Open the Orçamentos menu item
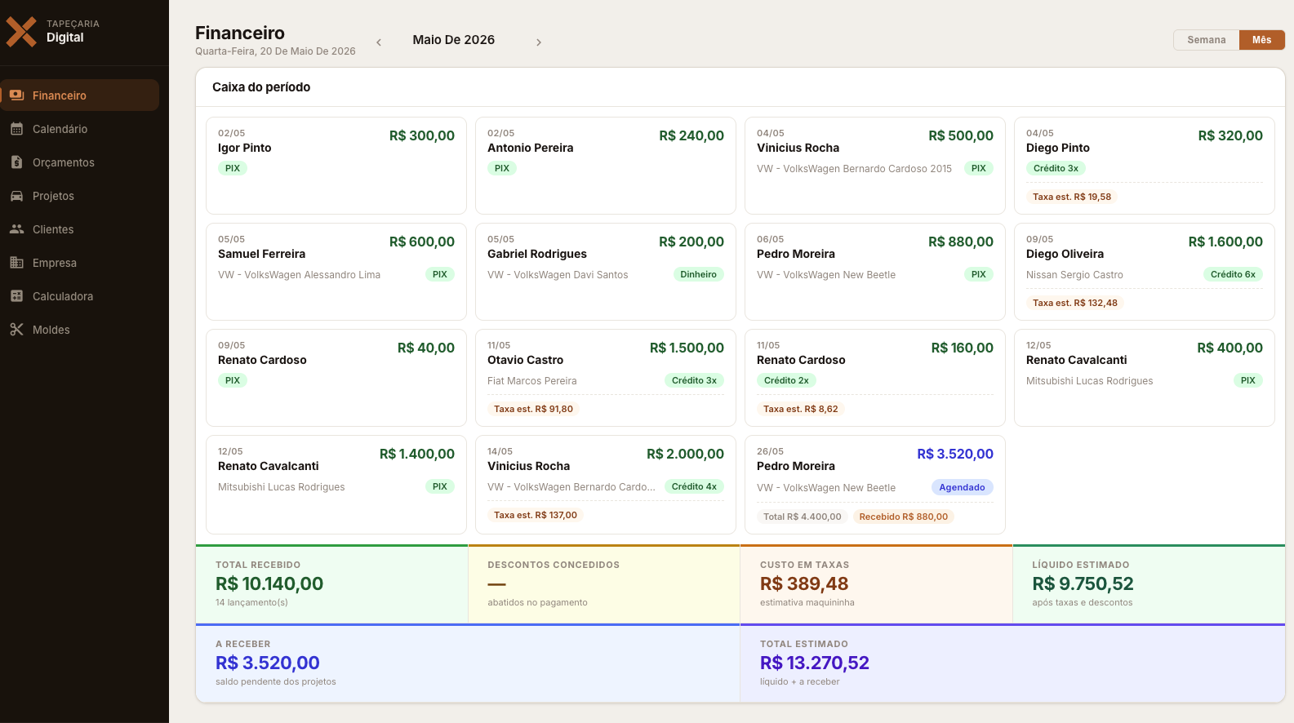The image size is (1294, 723). (80, 162)
